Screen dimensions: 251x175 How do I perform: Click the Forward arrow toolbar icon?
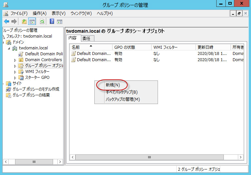[14, 22]
